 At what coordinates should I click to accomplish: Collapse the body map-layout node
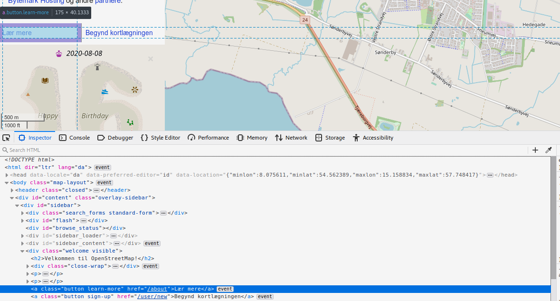point(7,182)
